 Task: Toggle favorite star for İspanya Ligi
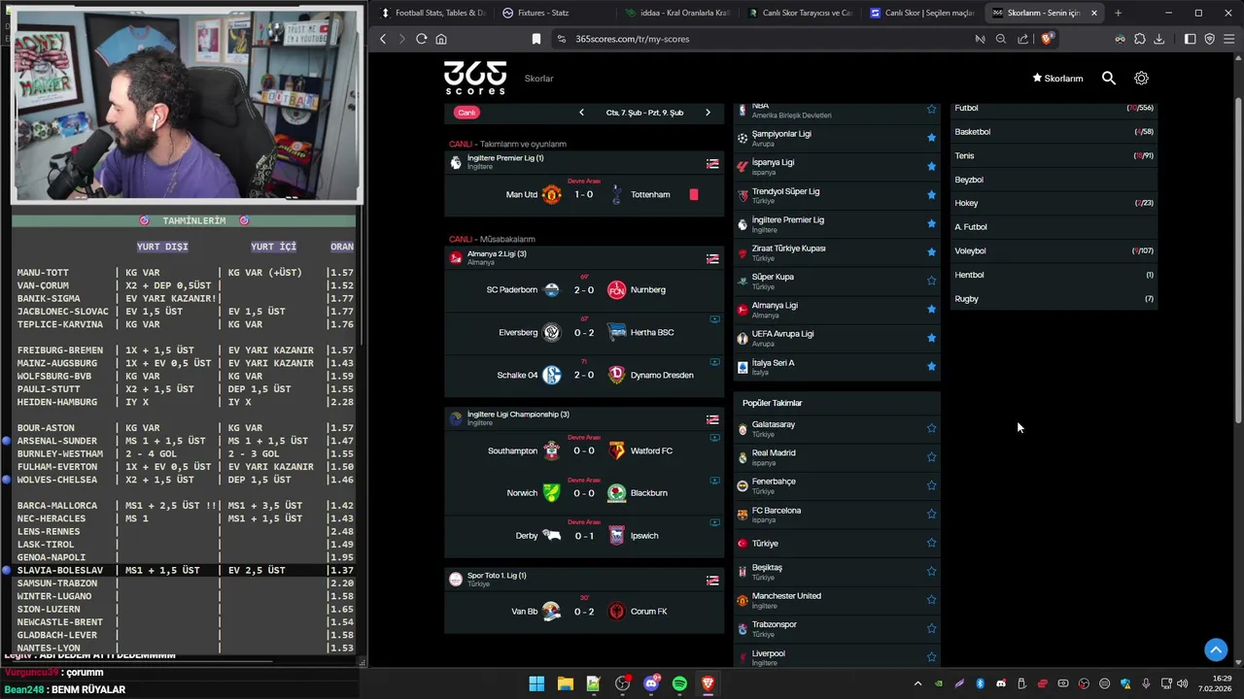click(x=931, y=166)
